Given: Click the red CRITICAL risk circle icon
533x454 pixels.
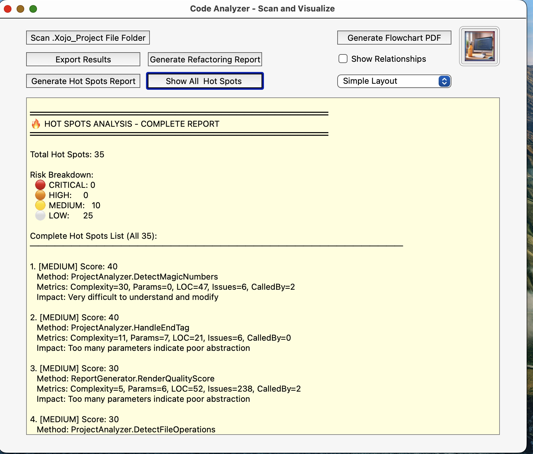Looking at the screenshot, I should coord(40,185).
